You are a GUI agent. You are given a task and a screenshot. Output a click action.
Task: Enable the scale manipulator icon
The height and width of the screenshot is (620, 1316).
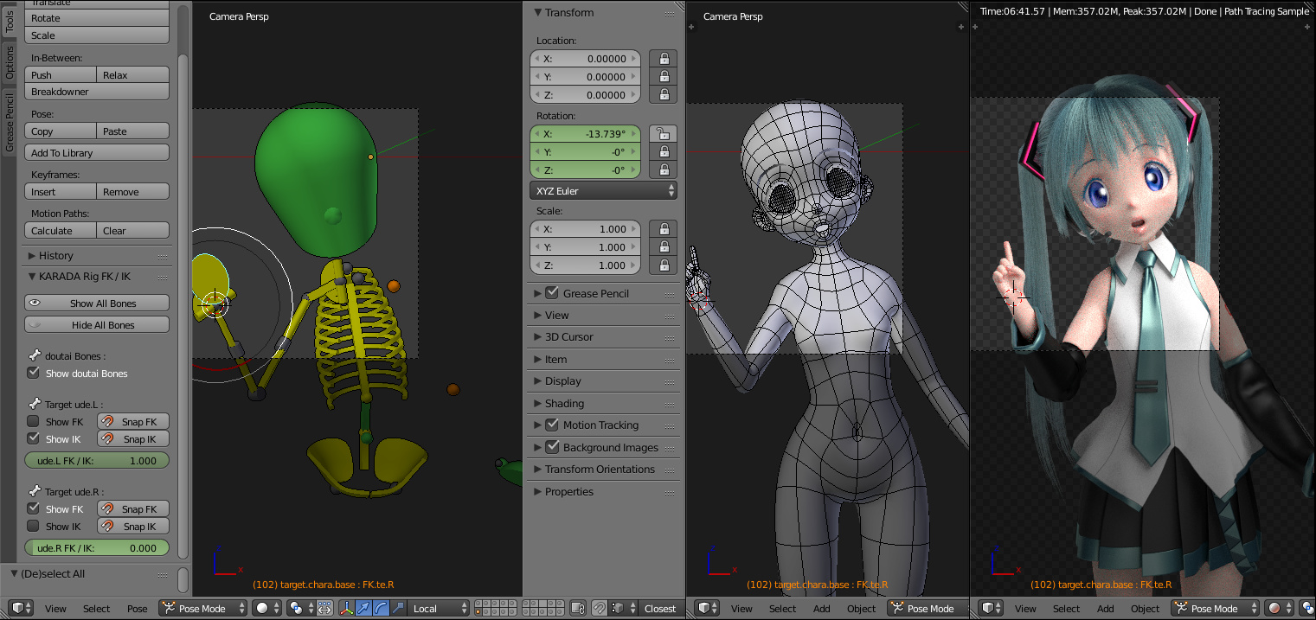pyautogui.click(x=398, y=608)
